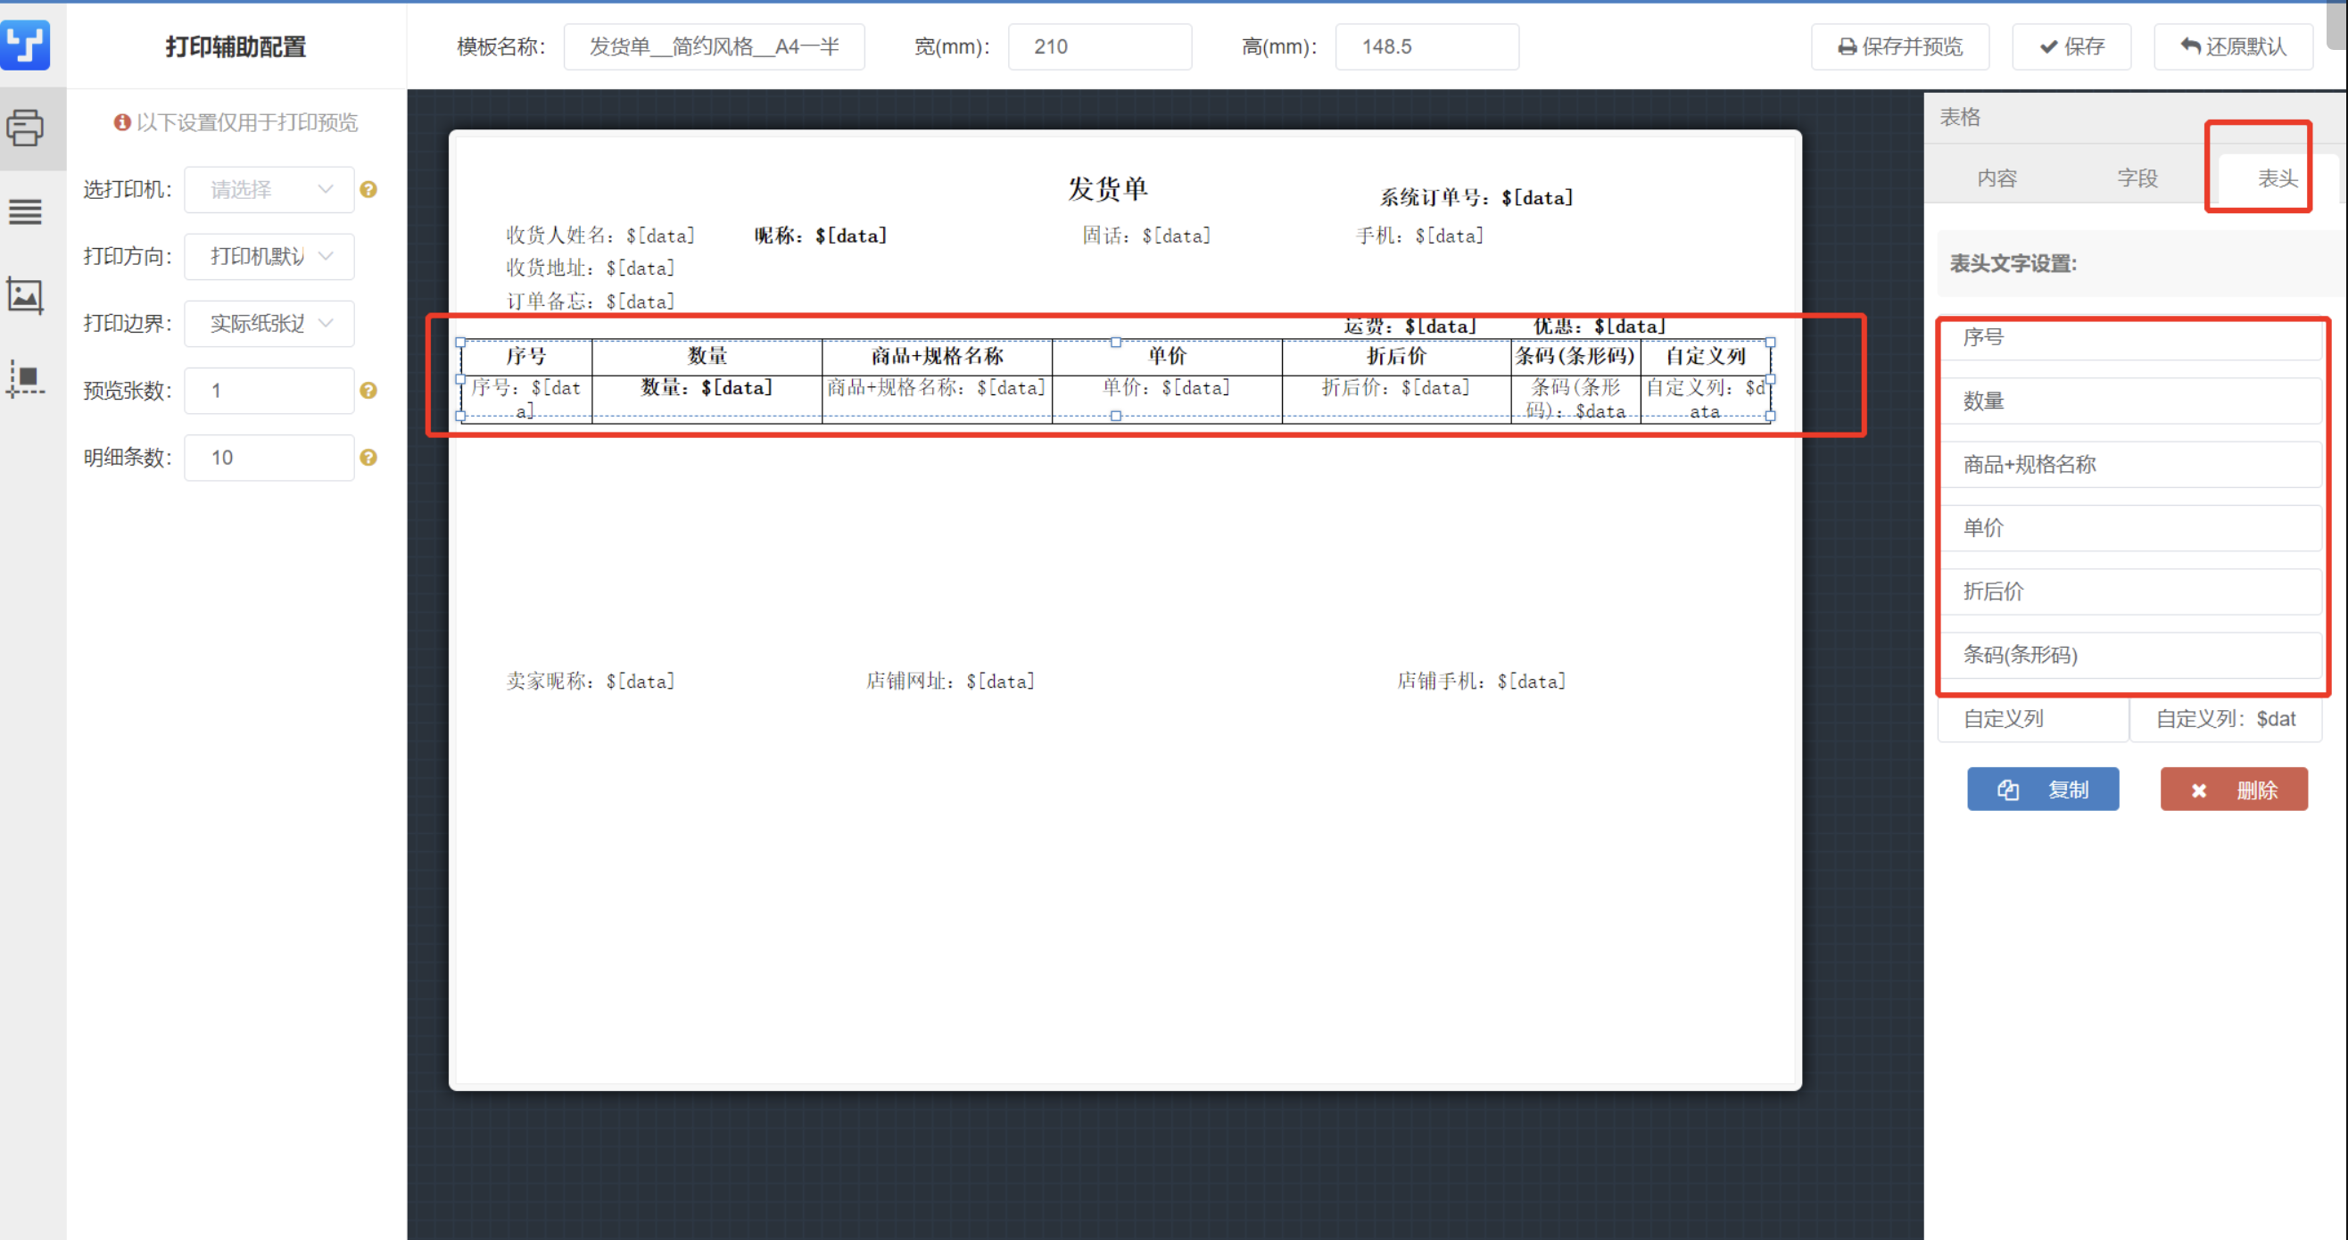Select 卖家昵称 field on canvas
This screenshot has height=1240, width=2348.
point(591,682)
